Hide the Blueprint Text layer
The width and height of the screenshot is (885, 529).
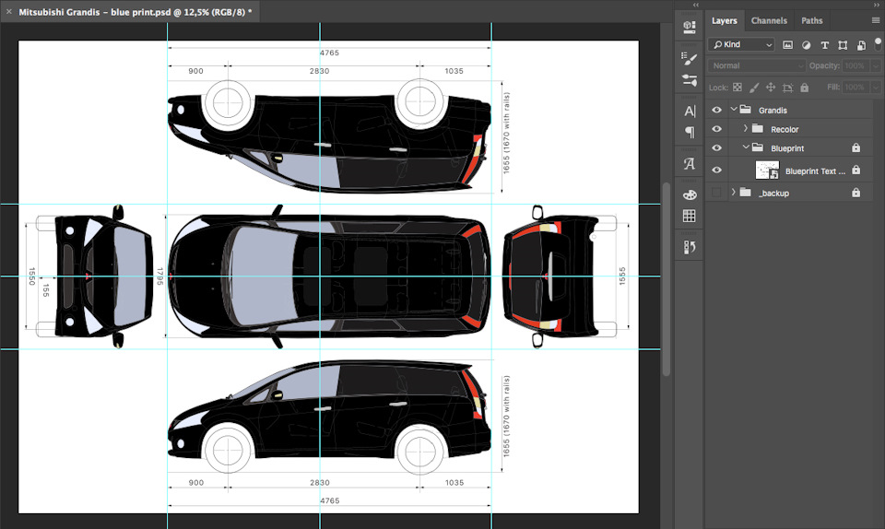716,170
